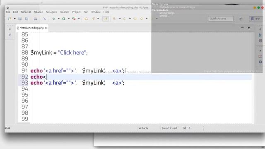The height and width of the screenshot is (149, 265).
Task: Open the Run menu
Action: click(x=86, y=12)
